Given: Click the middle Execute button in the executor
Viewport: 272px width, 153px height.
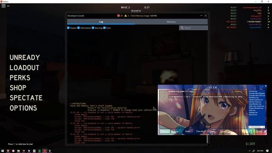Looking at the screenshot, I should pos(200,131).
